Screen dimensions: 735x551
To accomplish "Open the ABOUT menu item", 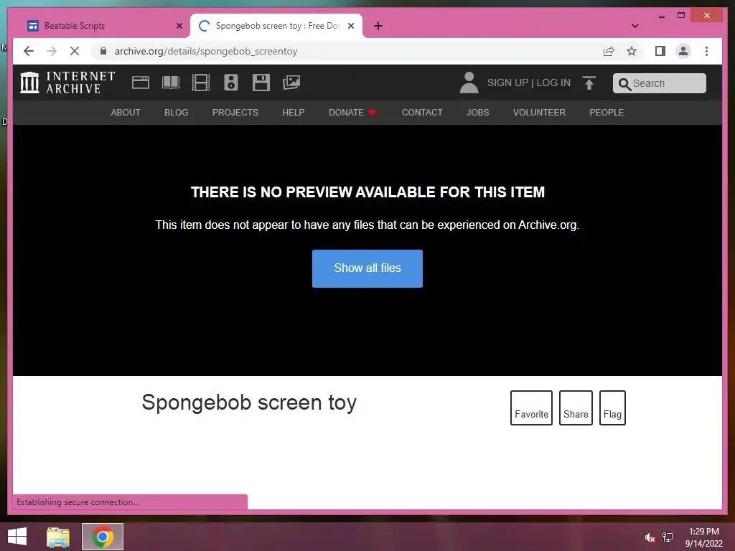I will 126,113.
